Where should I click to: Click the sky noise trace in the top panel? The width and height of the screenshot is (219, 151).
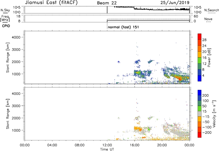(x=152, y=9)
